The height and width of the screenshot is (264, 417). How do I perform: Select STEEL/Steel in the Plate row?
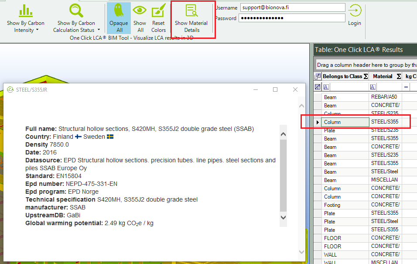coord(385,221)
